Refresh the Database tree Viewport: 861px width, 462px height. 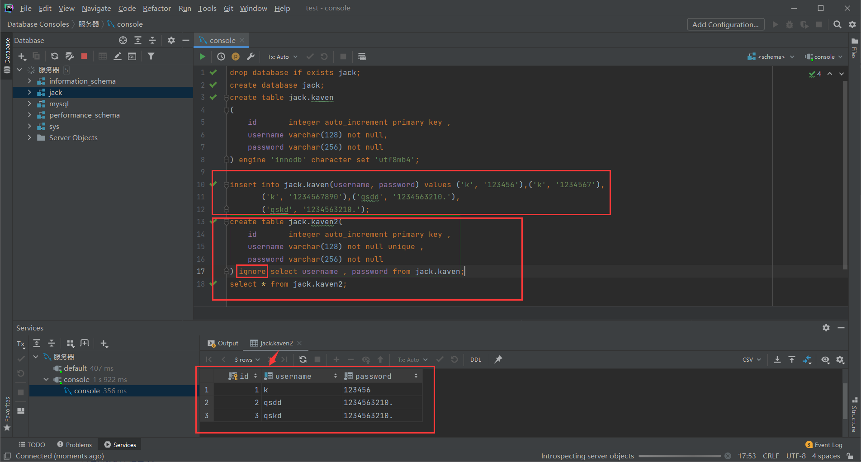tap(55, 56)
